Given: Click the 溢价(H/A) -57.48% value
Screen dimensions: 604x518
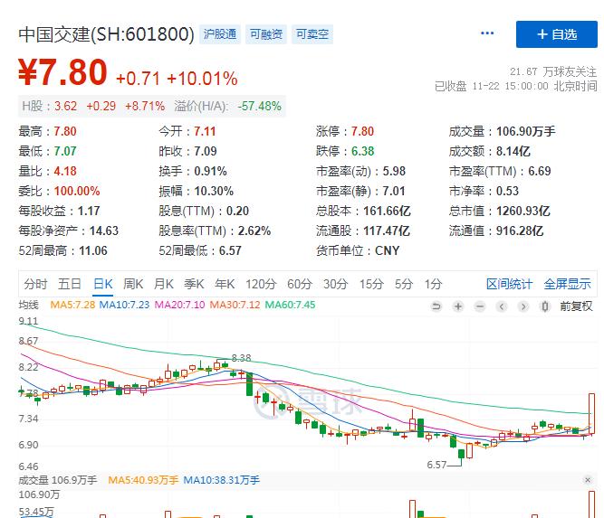Looking at the screenshot, I should pos(259,106).
